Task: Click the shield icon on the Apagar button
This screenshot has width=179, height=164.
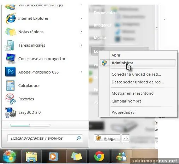Action: coord(98,138)
